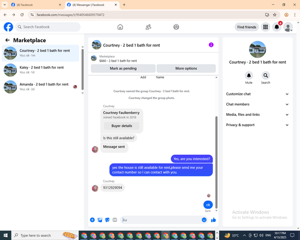Open a new browser tab
Screen dimensions: 300x240
[124, 5]
